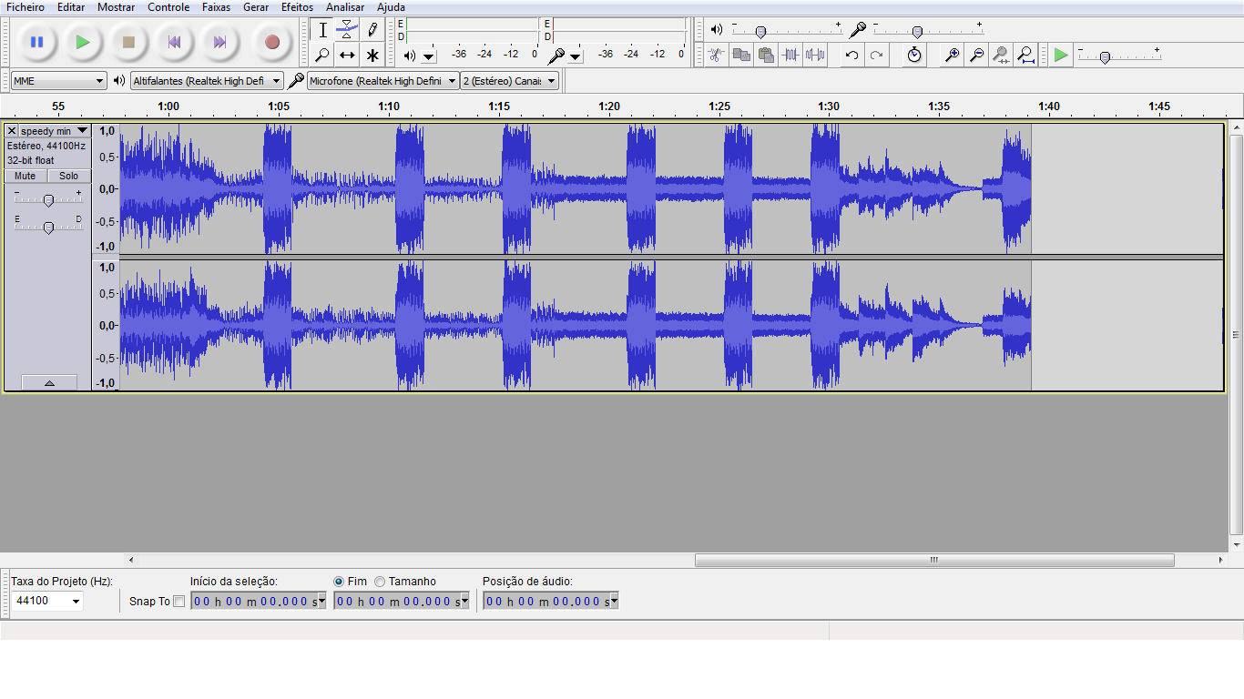The width and height of the screenshot is (1244, 699).
Task: Start playback with the large green Play button
Action: tap(83, 42)
